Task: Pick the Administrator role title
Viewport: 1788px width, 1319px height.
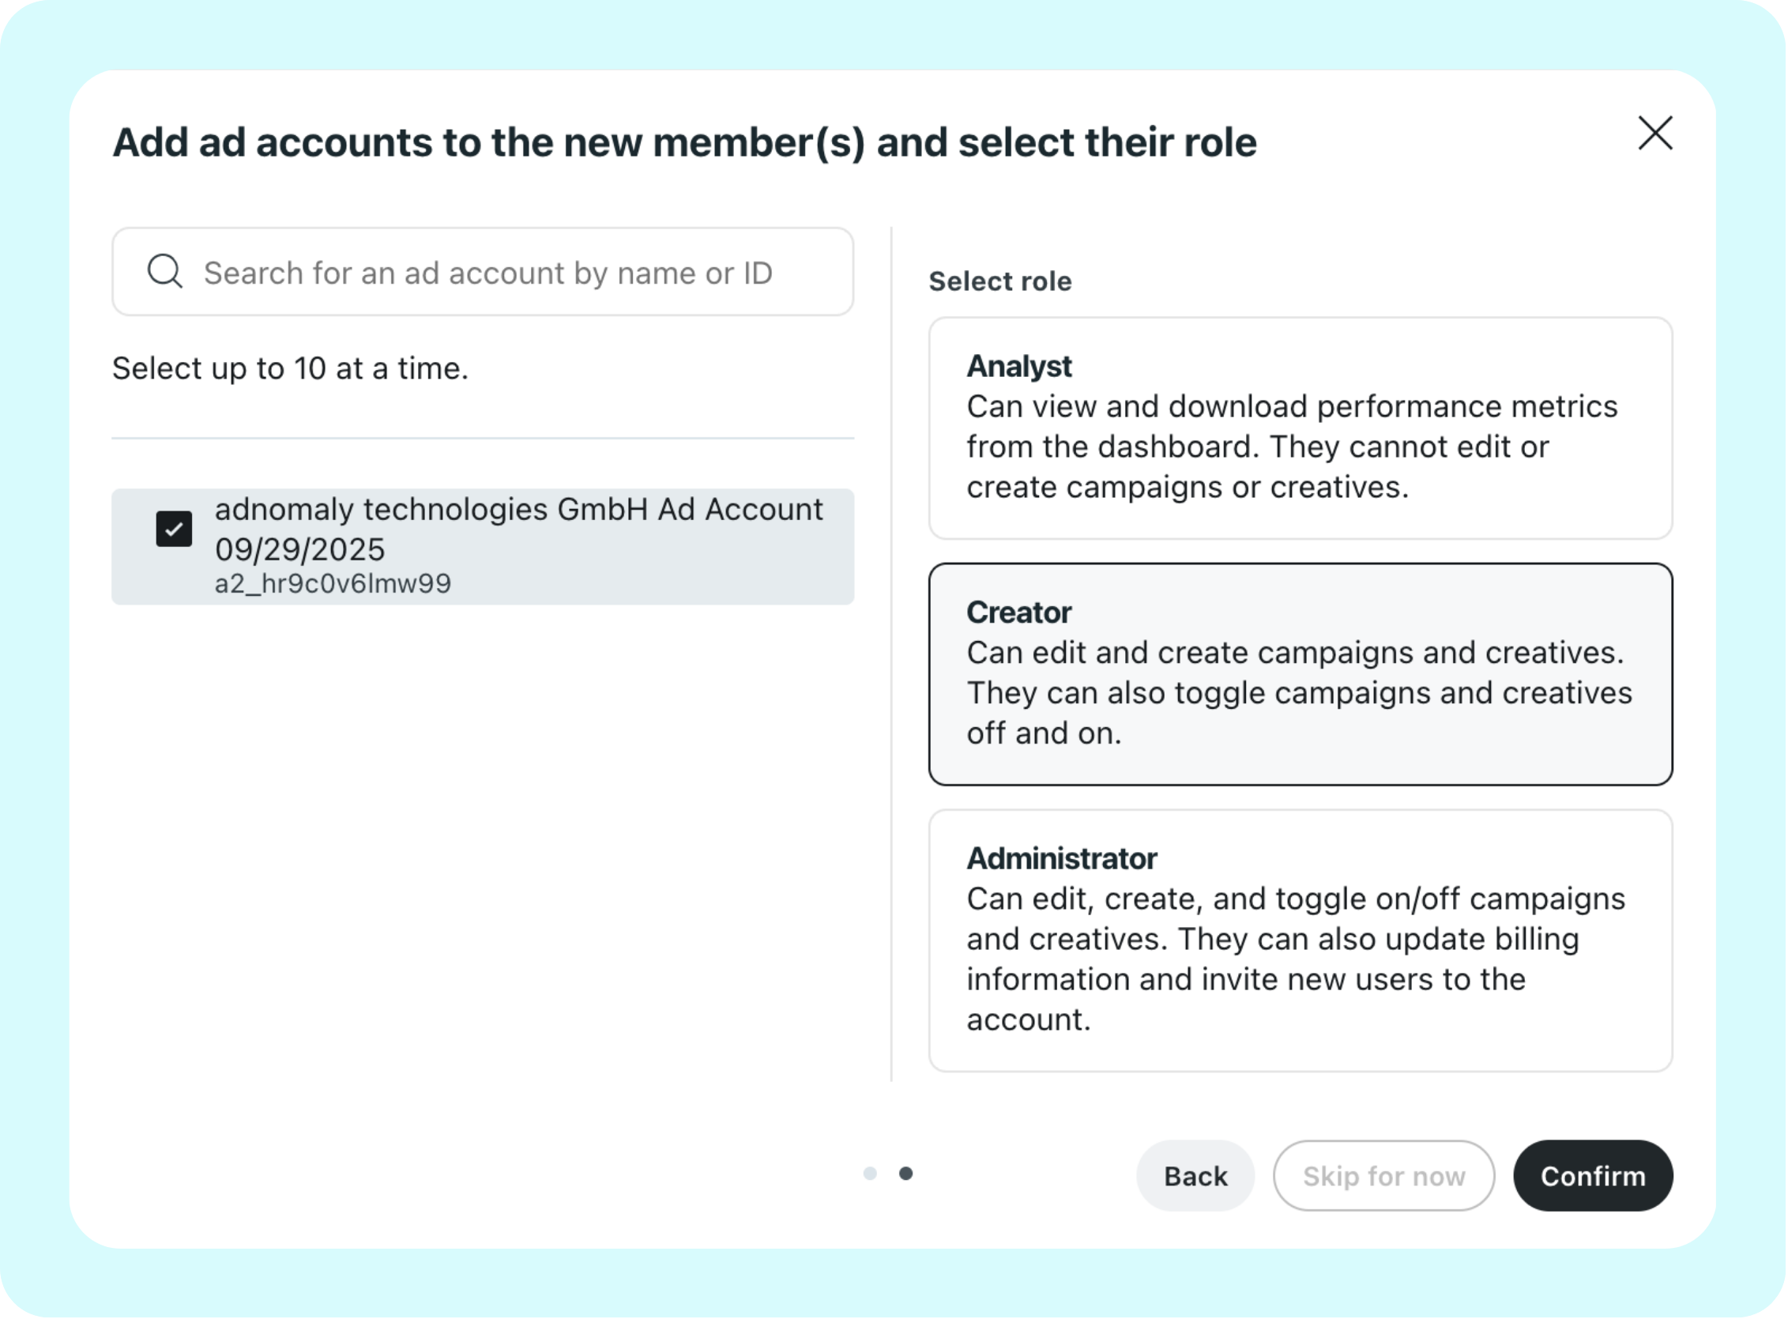Action: click(1062, 858)
